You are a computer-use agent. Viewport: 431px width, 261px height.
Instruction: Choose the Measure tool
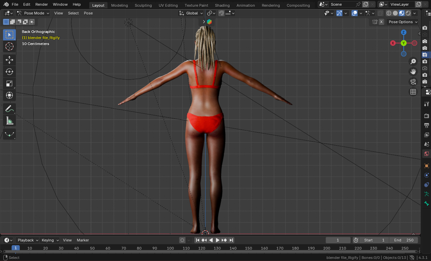[9, 121]
